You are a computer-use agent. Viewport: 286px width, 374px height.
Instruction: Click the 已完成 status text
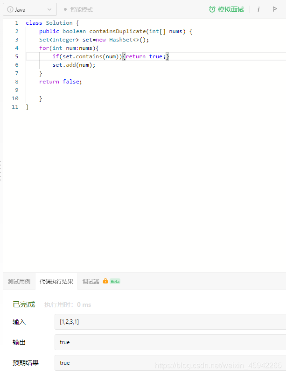pyautogui.click(x=24, y=305)
